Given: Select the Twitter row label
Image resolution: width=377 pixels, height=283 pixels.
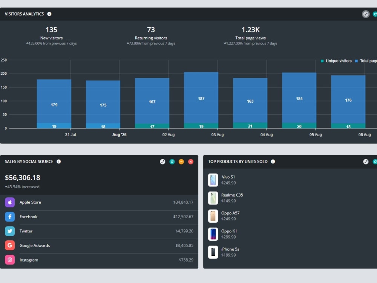Looking at the screenshot, I should pos(26,231).
